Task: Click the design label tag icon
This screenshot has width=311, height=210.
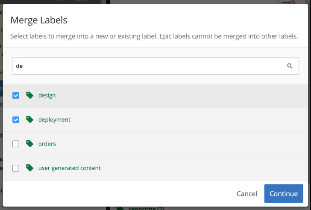Action: pos(29,95)
